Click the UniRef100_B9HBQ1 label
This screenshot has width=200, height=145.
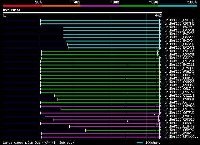[x=179, y=99]
